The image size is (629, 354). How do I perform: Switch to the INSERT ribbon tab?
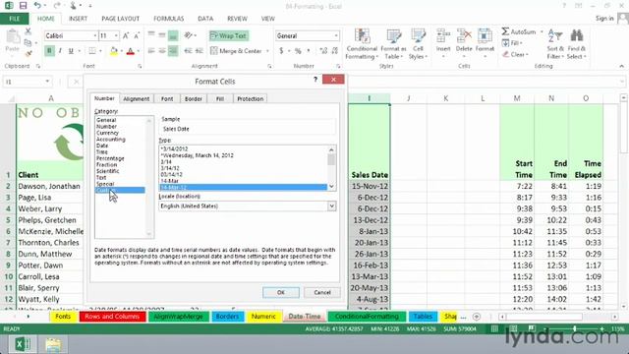78,19
